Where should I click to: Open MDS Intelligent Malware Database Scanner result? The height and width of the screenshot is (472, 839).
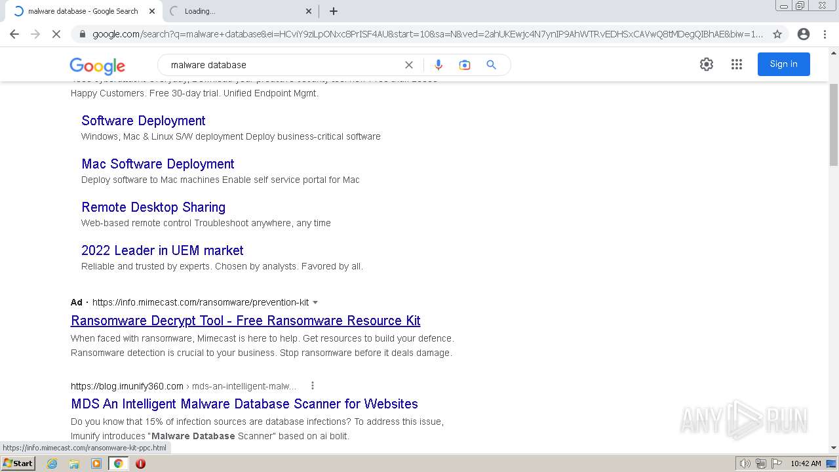pyautogui.click(x=244, y=404)
